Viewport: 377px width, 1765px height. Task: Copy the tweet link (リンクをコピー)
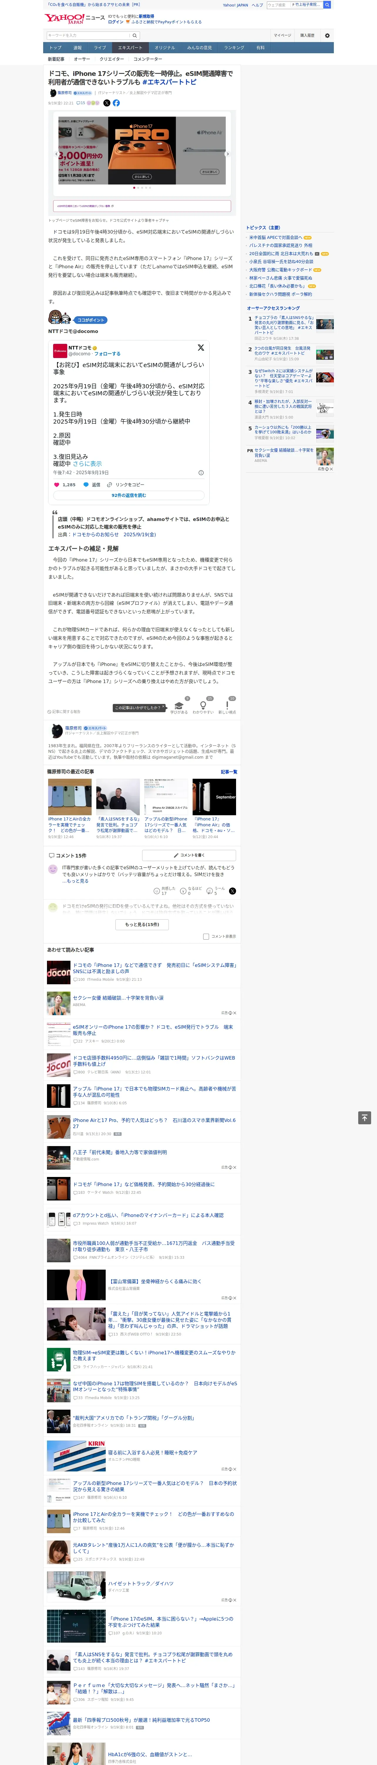(125, 484)
